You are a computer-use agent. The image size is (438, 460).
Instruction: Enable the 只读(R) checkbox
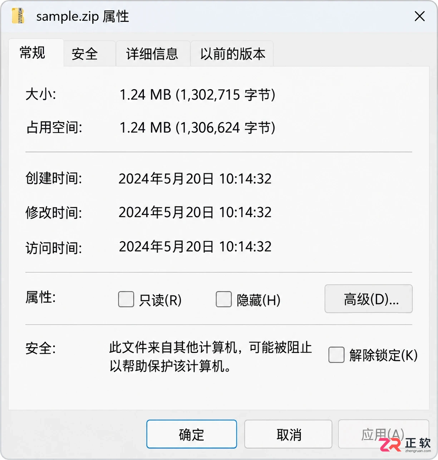pyautogui.click(x=126, y=299)
